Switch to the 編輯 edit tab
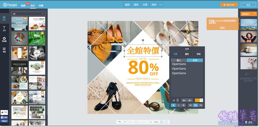Screen dimensions: 259x127 pos(23,5)
